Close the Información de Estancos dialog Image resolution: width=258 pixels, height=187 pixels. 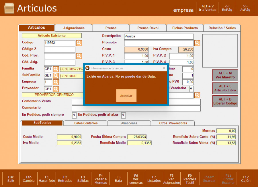(164, 68)
